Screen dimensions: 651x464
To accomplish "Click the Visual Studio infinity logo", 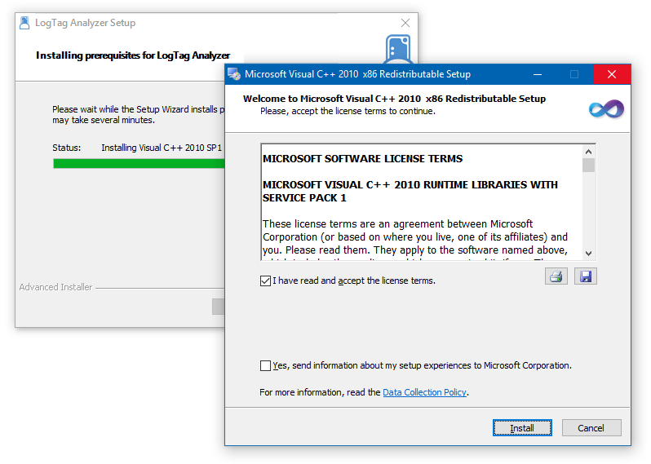I will [606, 109].
